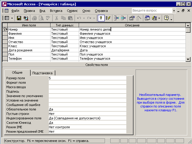Screen dimensions: 192x144
Task: Open the Правка menu
Action: pos(29,11)
